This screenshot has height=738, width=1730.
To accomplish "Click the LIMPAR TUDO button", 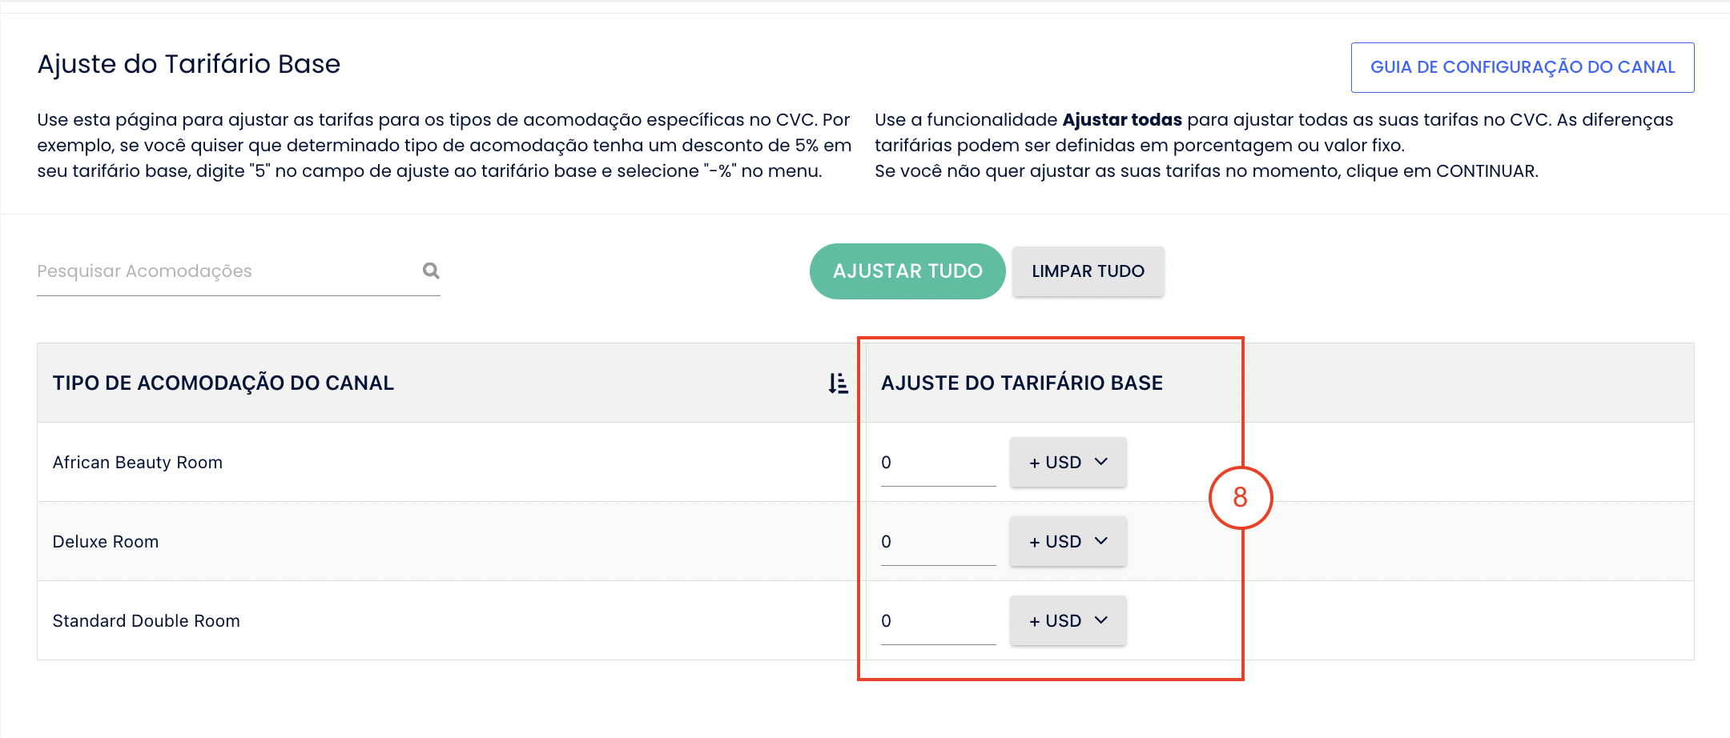I will tap(1088, 271).
